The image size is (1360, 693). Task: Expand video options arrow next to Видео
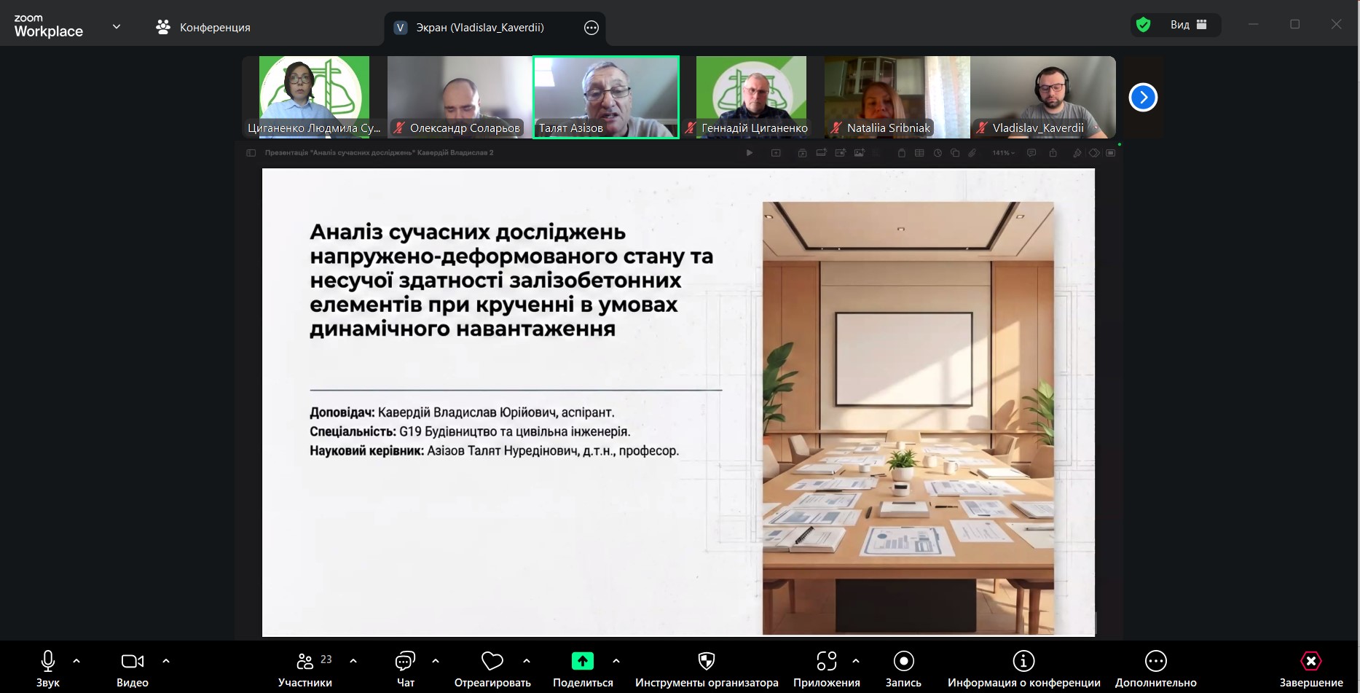[166, 661]
